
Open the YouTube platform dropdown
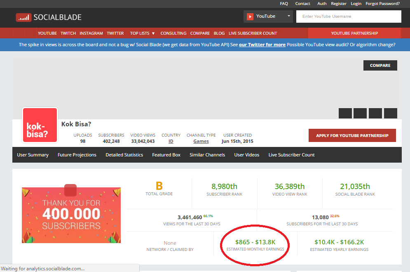(268, 16)
